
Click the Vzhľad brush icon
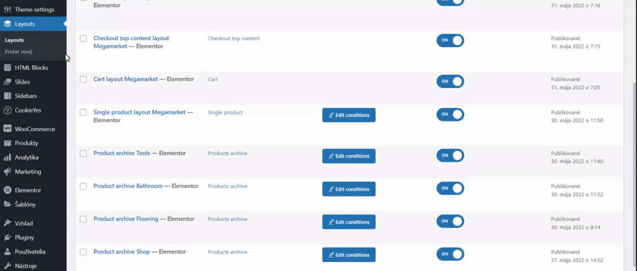7,223
